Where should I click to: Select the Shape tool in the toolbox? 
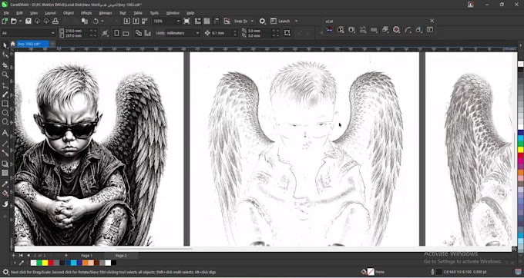pos(5,55)
